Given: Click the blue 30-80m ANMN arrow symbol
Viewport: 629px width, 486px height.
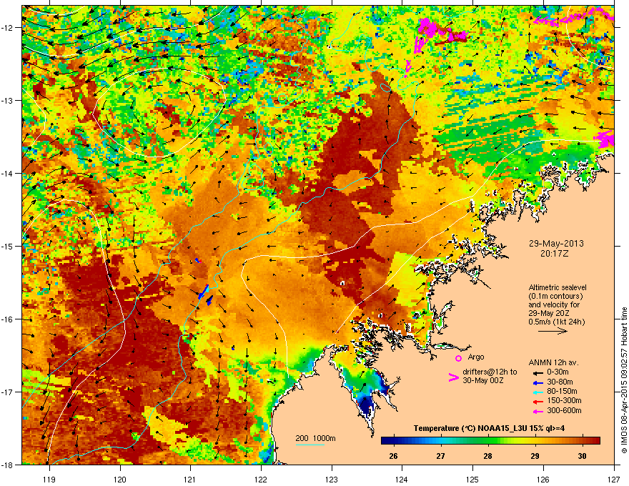Looking at the screenshot, I should 538,383.
